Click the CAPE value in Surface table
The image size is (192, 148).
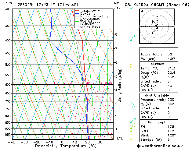[x=170, y=86]
